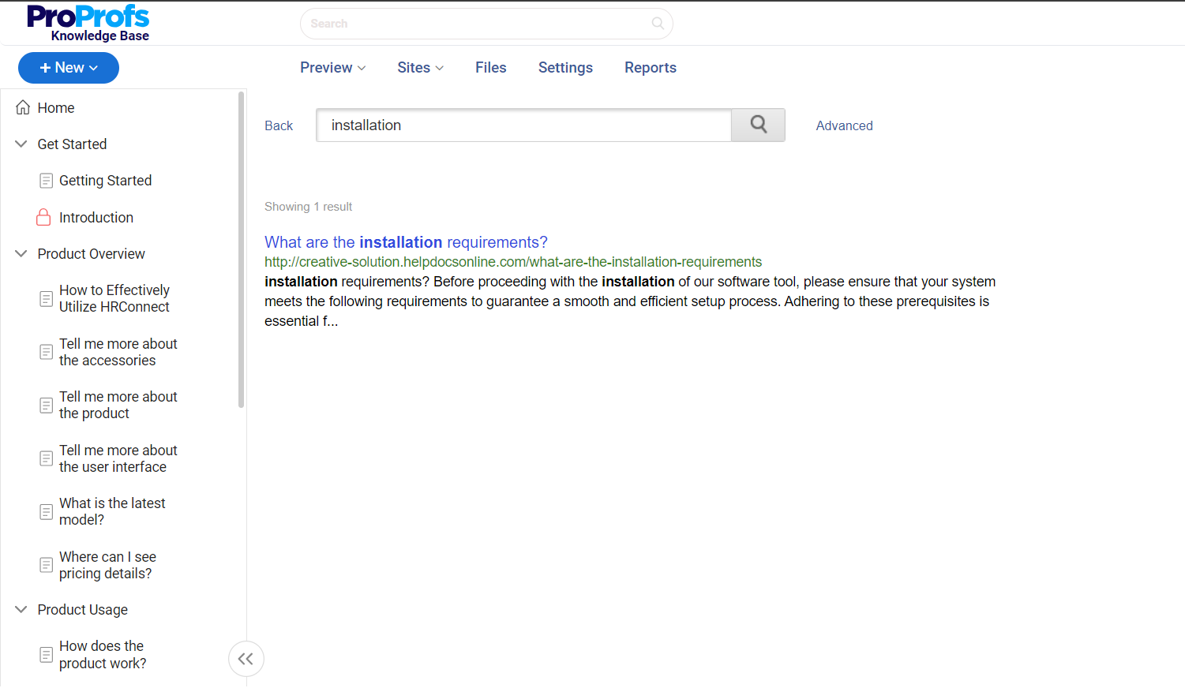Open the Settings menu
The image size is (1185, 688).
pos(565,68)
